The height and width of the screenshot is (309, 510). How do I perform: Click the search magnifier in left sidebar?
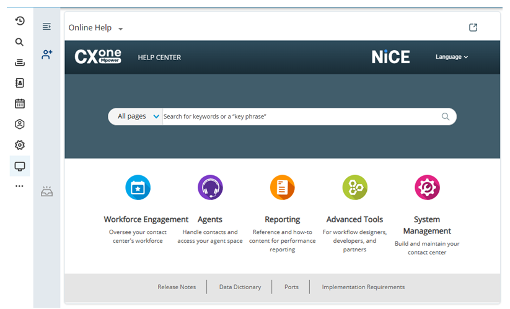20,42
